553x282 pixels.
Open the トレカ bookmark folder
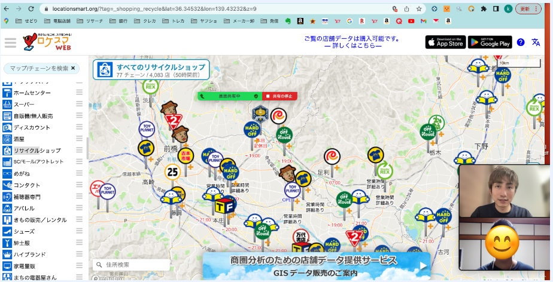tap(174, 21)
